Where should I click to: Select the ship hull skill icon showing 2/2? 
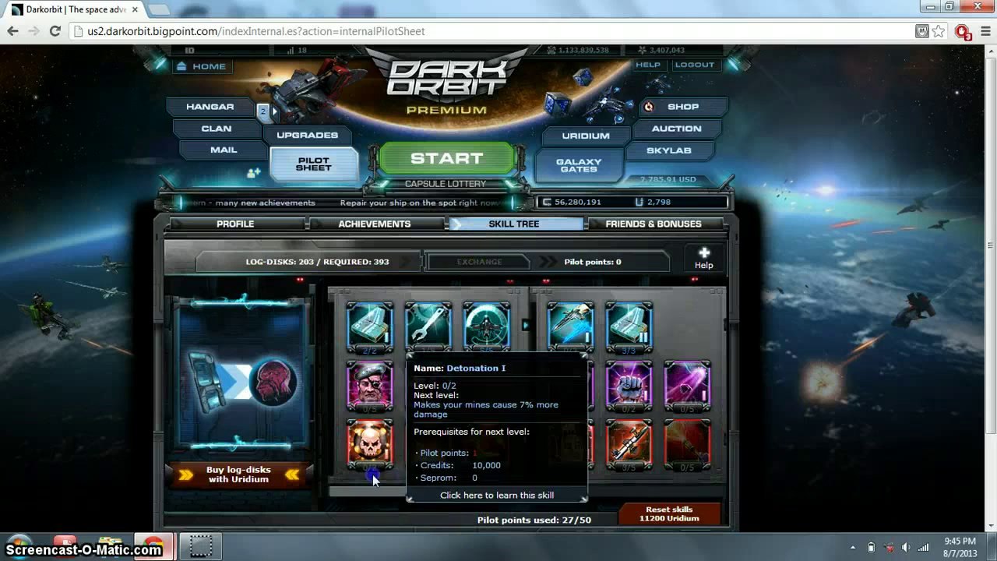coord(370,327)
